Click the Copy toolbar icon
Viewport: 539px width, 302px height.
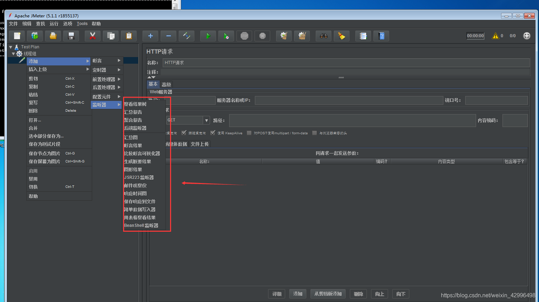click(111, 36)
